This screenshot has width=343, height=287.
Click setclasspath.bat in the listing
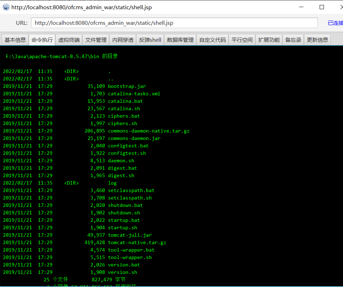point(131,191)
